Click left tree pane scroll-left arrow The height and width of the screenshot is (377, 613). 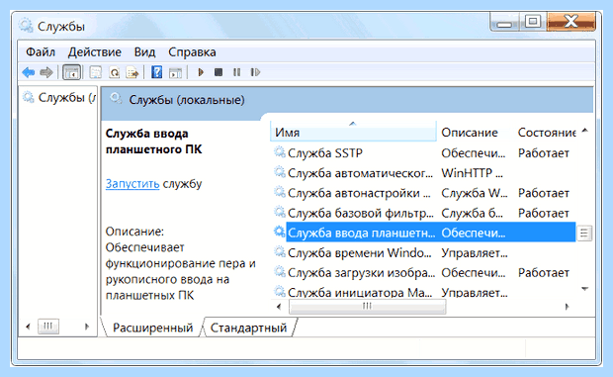click(28, 327)
